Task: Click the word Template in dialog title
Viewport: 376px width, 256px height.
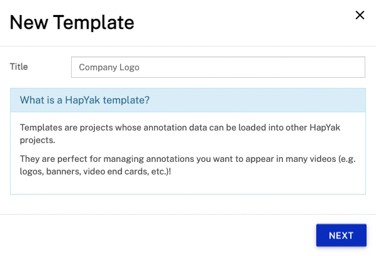Action: [94, 22]
